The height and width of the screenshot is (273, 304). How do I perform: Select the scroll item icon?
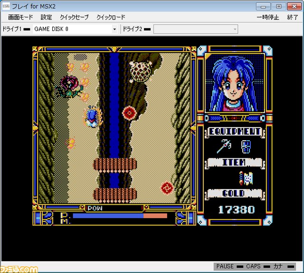tap(246, 178)
